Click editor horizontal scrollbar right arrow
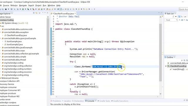Screen dimensions: 188x106 pos(157,97)
